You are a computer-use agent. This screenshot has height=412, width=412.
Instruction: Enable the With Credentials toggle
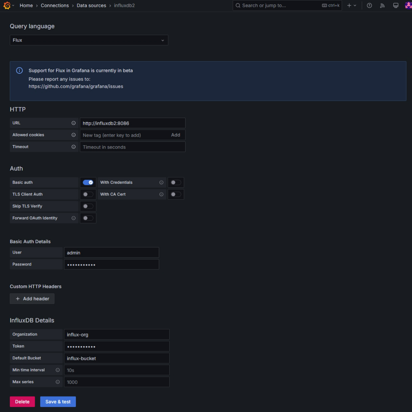[176, 182]
